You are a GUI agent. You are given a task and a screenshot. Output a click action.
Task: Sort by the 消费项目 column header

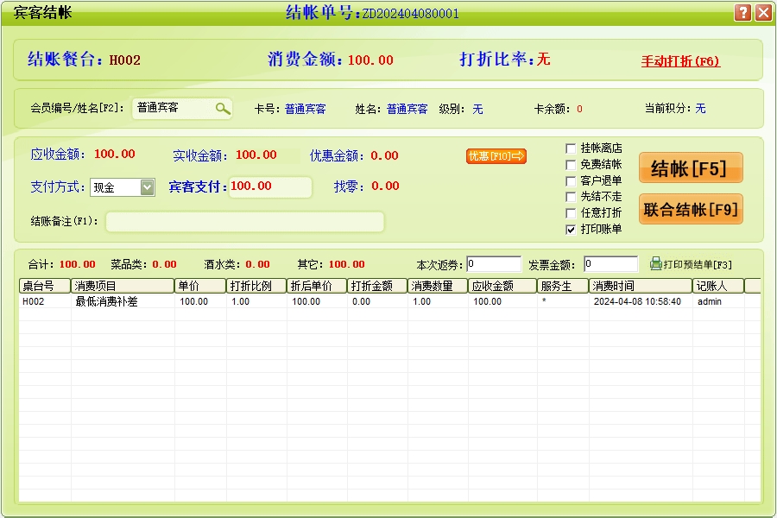[x=123, y=286]
